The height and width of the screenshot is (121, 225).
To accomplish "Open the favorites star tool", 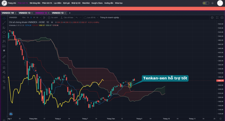I will click(4, 50).
